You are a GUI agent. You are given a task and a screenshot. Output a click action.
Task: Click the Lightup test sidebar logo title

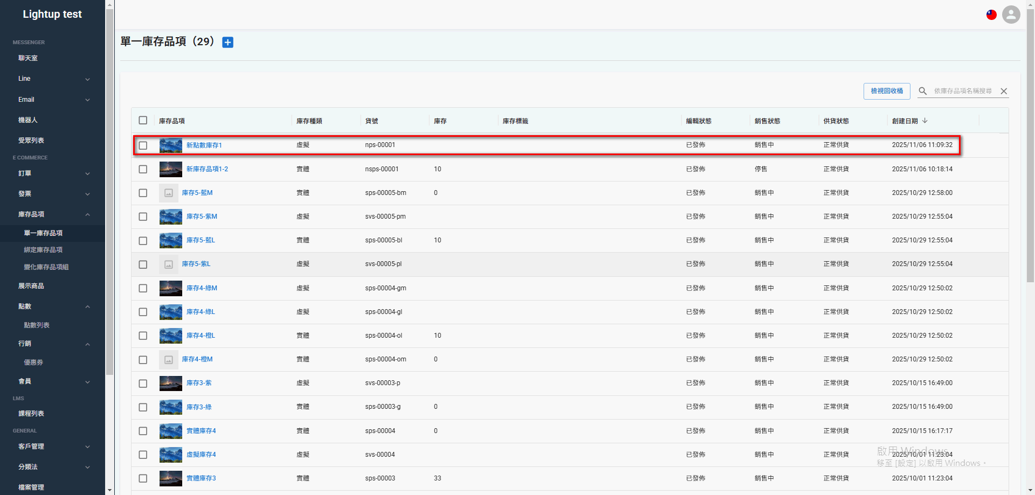point(52,14)
